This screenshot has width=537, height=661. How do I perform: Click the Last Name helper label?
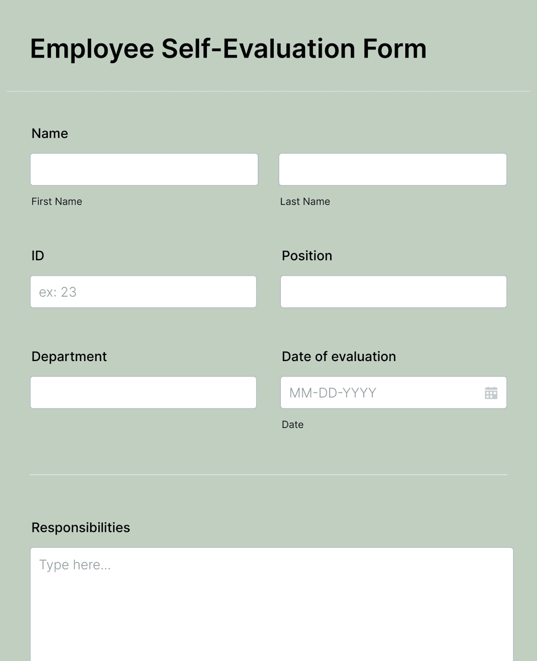click(305, 201)
